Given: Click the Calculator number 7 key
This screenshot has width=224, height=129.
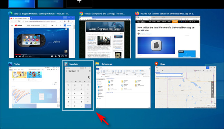Looking at the screenshot, I should (x=68, y=93).
